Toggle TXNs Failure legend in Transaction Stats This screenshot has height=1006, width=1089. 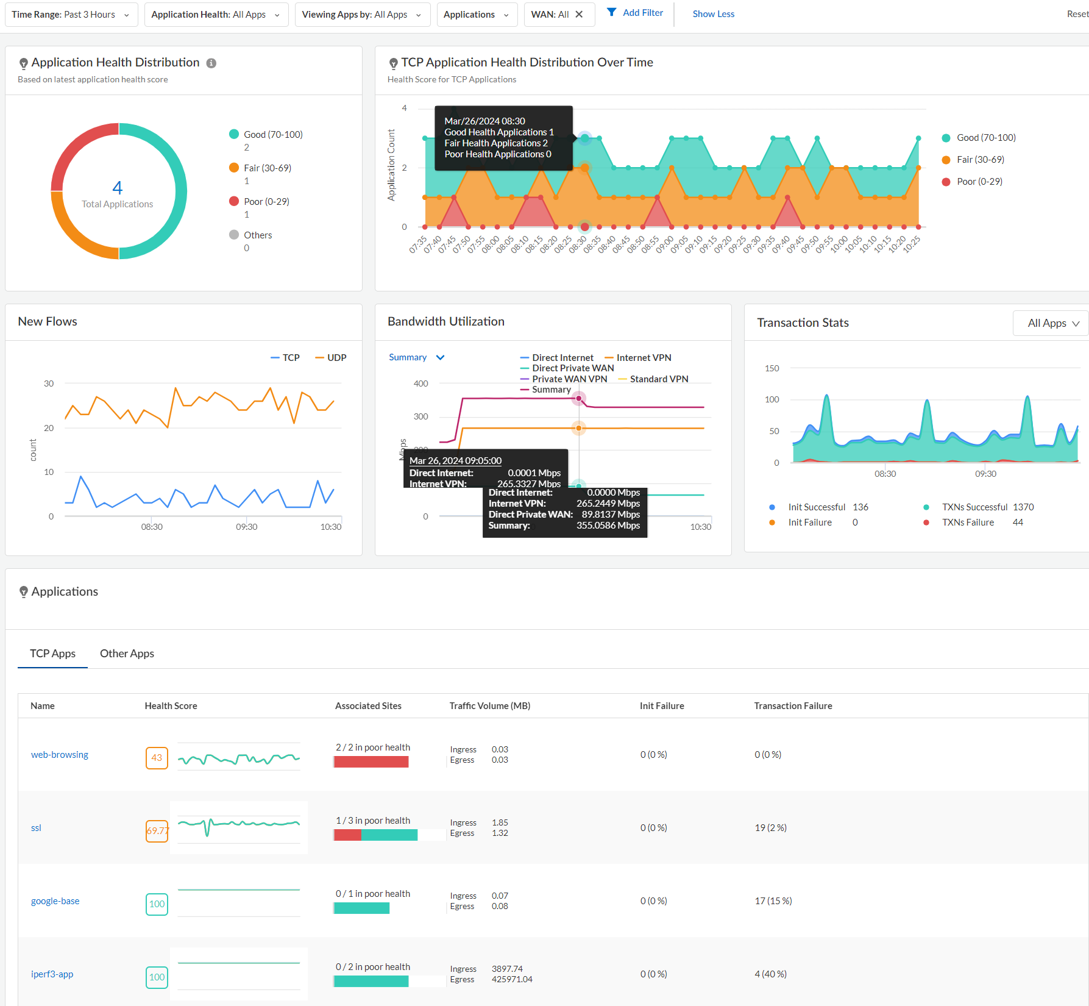click(967, 523)
